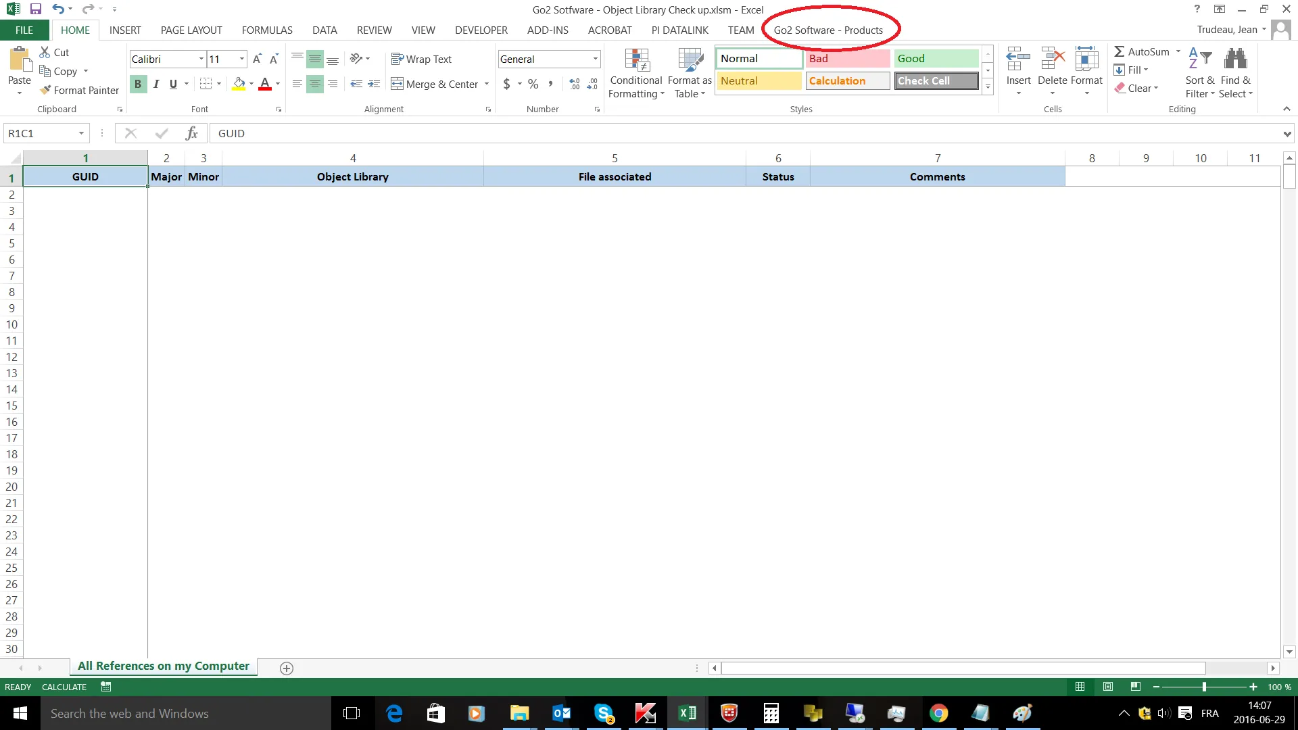
Task: Expand the General number format dropdown
Action: pyautogui.click(x=595, y=59)
